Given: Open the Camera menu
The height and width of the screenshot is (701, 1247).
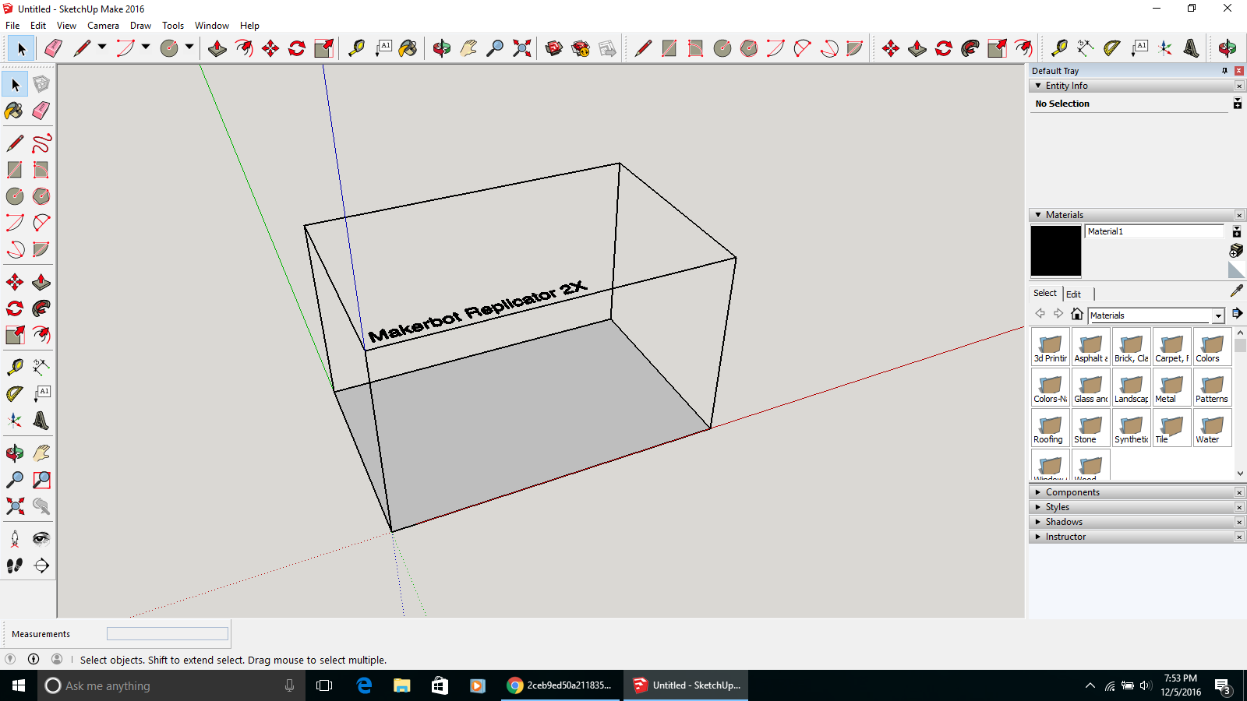Looking at the screenshot, I should 103,26.
